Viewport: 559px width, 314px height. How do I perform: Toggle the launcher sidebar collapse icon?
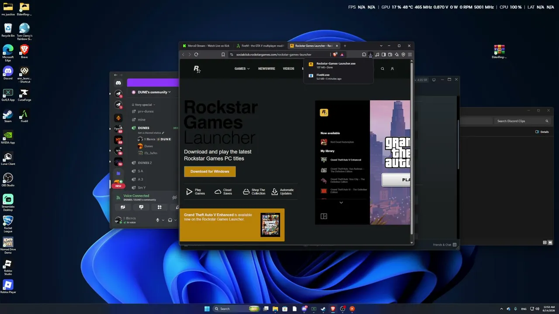324,216
